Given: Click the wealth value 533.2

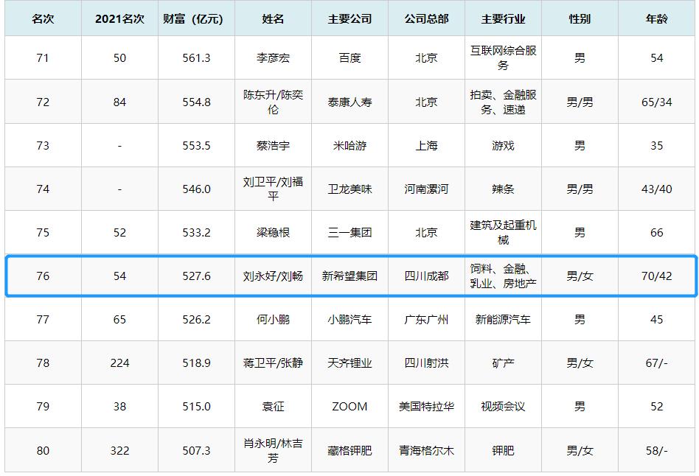Looking at the screenshot, I should [196, 233].
